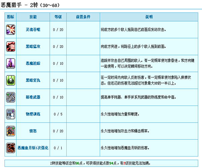This screenshot has width=202, height=168.
Task: Click the description starting 在一定时间内向敌人反射伤害
Action: point(146,80)
